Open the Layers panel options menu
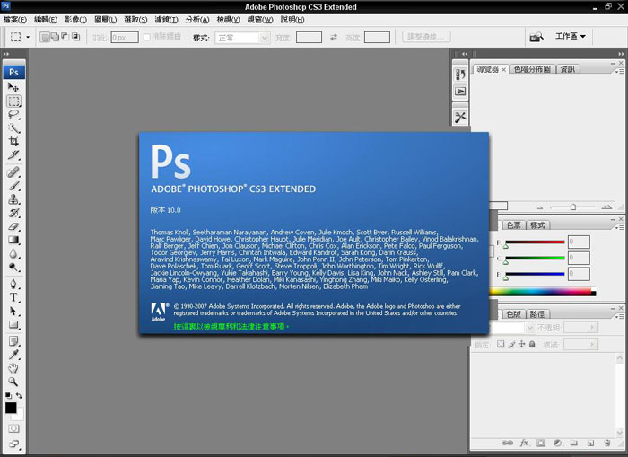This screenshot has width=628, height=457. [619, 316]
